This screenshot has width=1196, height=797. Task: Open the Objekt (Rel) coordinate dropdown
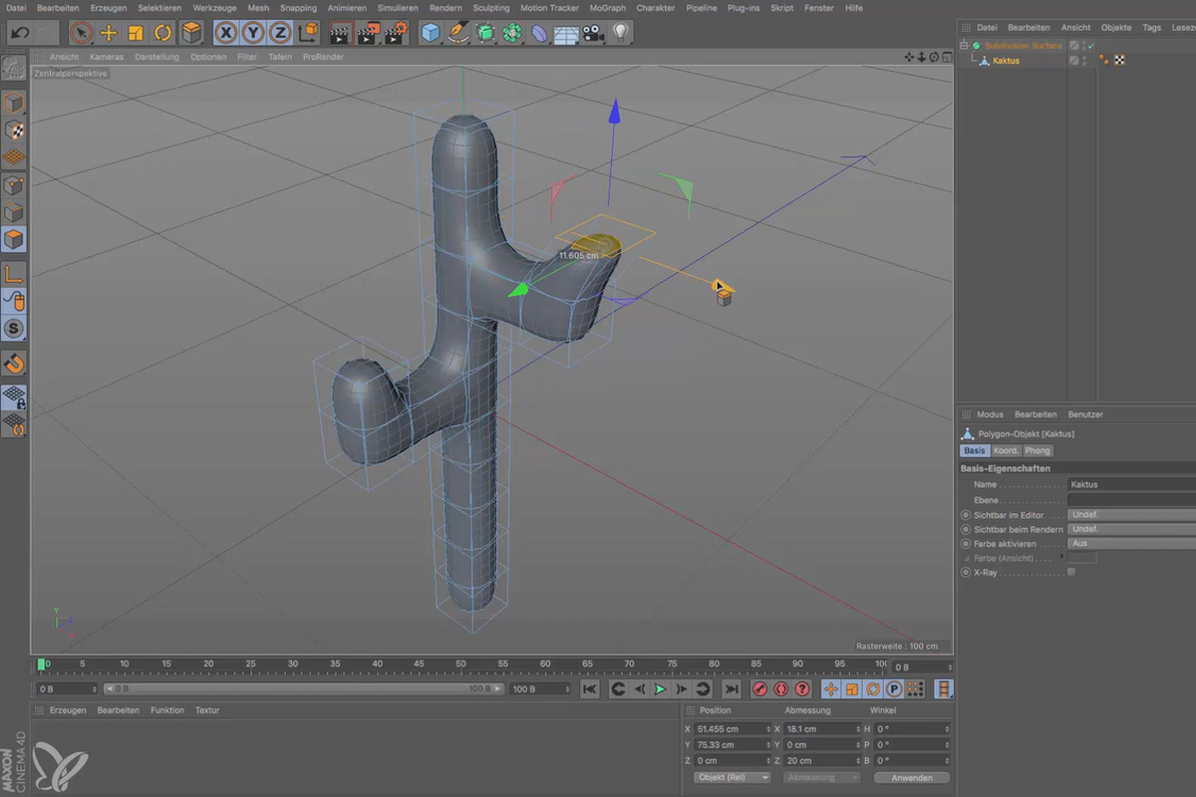coord(733,777)
